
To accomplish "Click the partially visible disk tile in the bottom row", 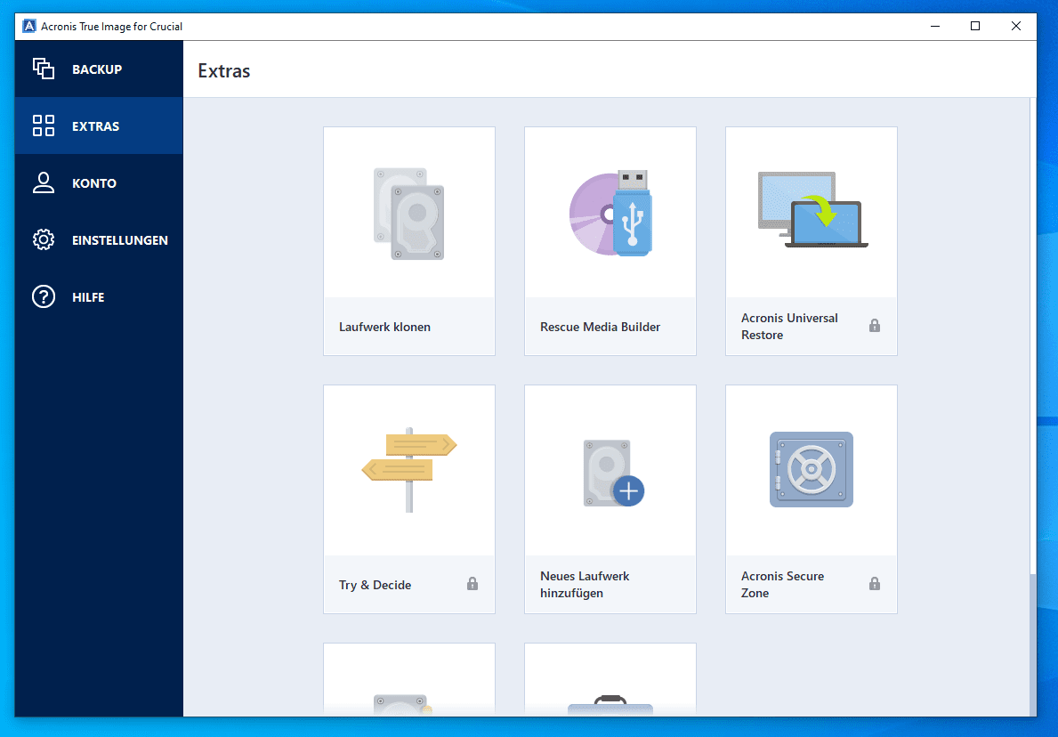I will pyautogui.click(x=409, y=680).
